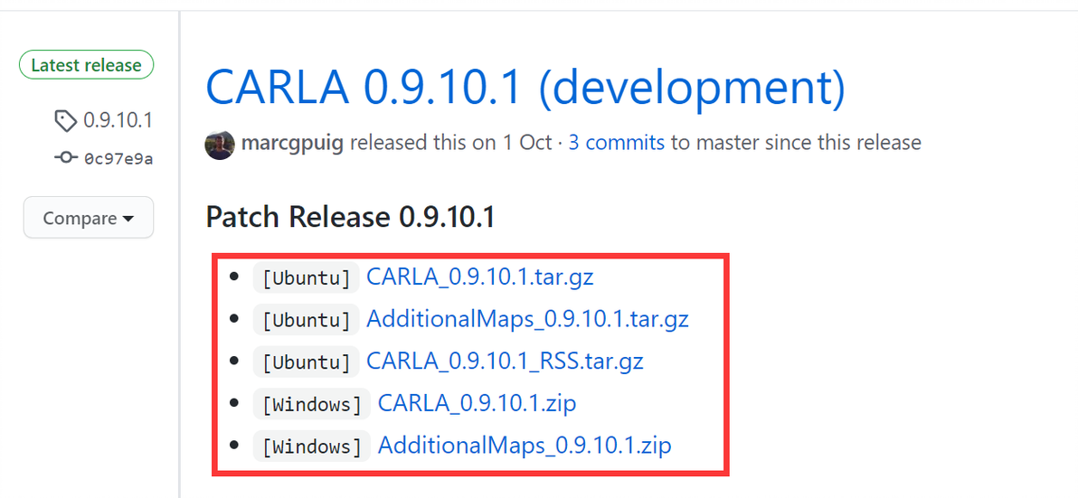View the 3 commits since this release
Screen dimensions: 1078x498
click(616, 143)
